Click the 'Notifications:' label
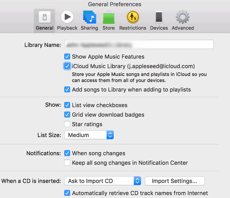The image size is (230, 198). click(44, 153)
